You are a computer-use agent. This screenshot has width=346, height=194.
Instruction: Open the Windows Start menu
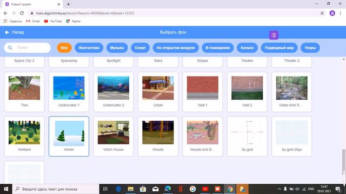pyautogui.click(x=6, y=189)
